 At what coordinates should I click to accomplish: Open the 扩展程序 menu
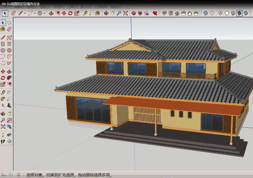tap(101, 7)
